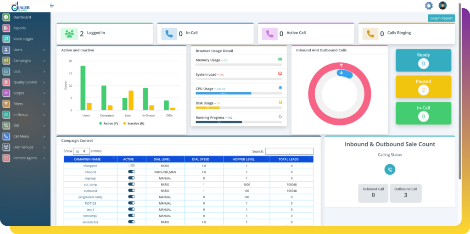Open settings via the gear icon

(429, 6)
